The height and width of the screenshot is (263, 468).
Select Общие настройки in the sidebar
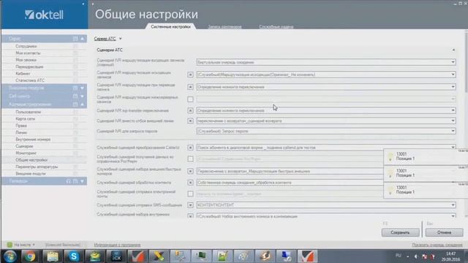pos(31,160)
